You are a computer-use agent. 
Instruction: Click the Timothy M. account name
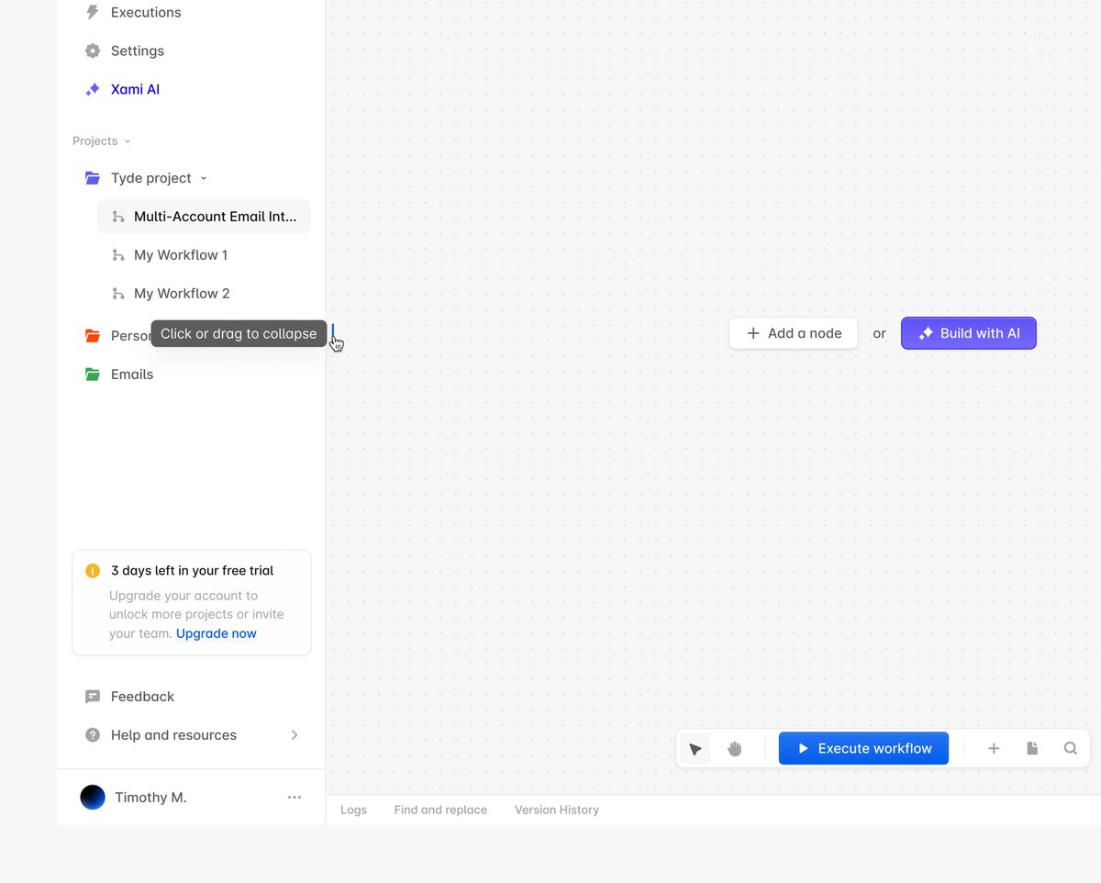150,798
